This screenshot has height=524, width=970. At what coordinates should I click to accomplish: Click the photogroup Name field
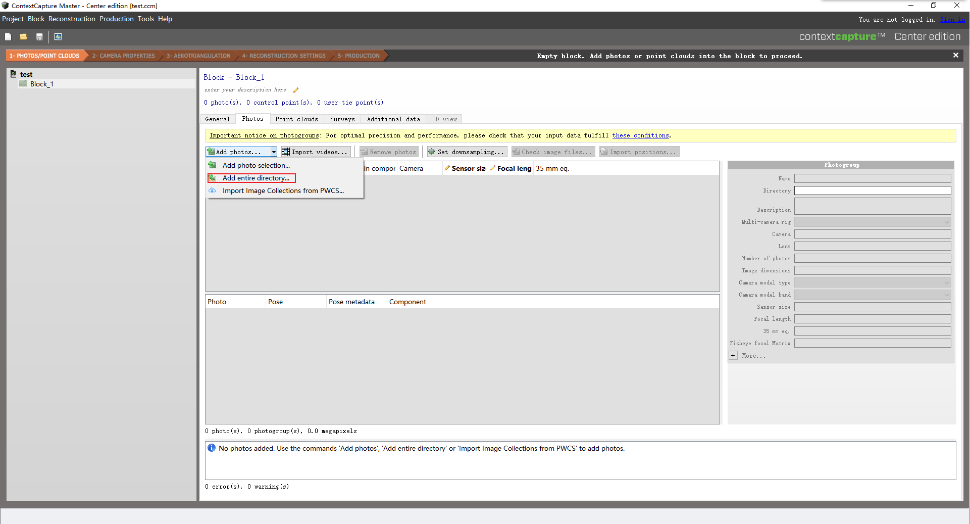872,178
